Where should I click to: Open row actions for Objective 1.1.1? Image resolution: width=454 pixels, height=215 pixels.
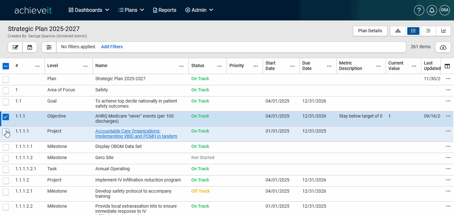click(x=448, y=116)
